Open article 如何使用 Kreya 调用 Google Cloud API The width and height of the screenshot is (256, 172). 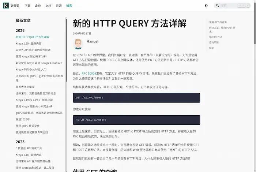point(39,63)
